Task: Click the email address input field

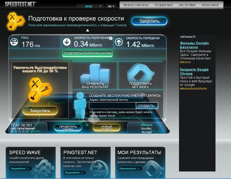Action: point(112,106)
